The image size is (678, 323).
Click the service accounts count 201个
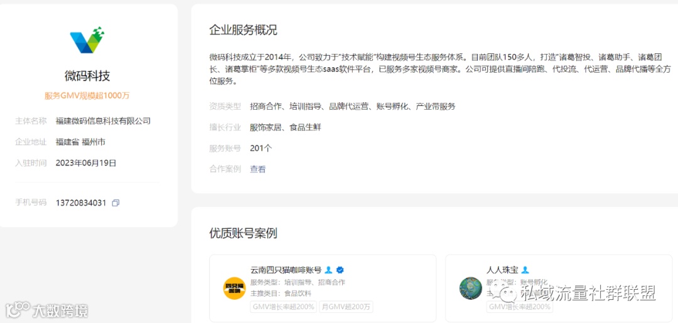point(261,148)
